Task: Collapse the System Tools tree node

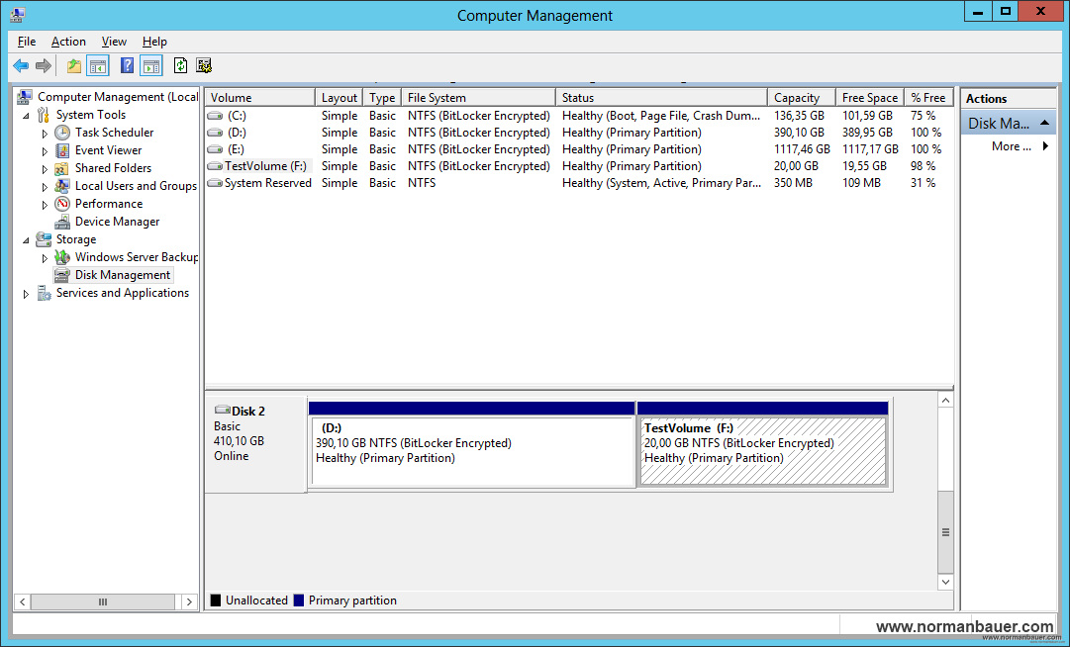Action: [x=26, y=115]
